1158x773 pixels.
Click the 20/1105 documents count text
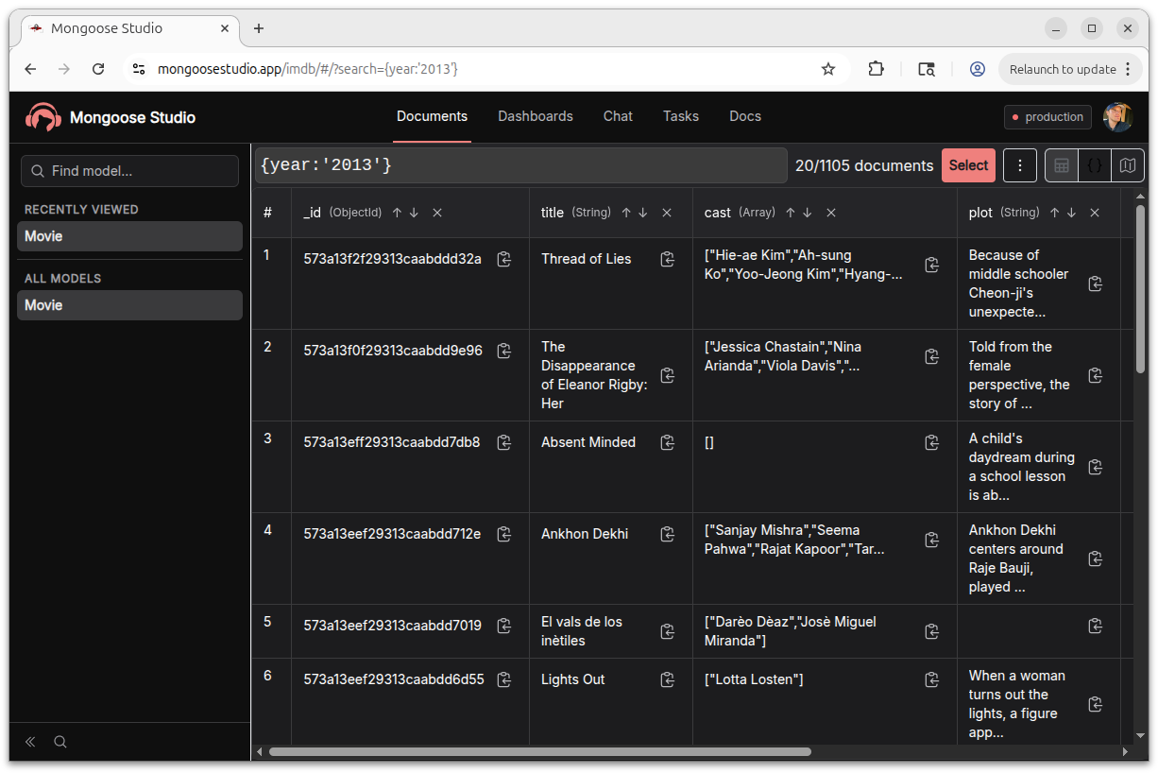coord(864,165)
